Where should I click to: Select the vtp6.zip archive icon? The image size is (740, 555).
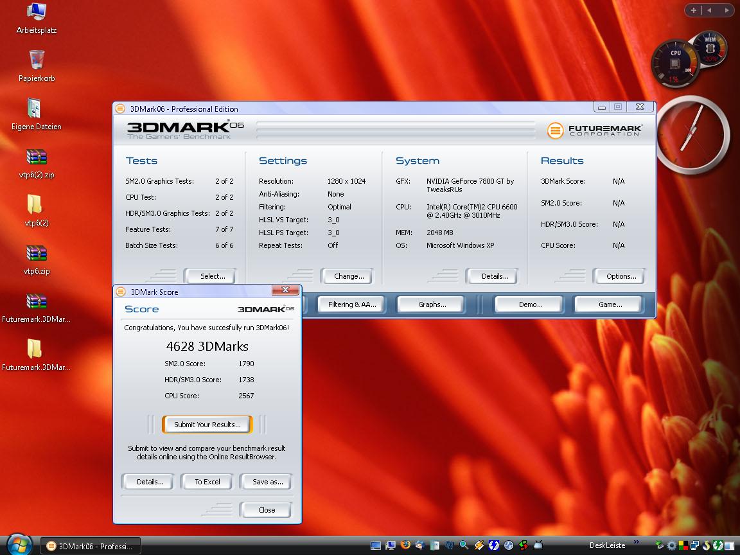tap(37, 259)
